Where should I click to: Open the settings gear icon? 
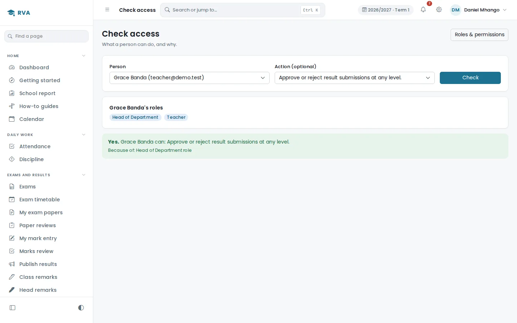439,10
